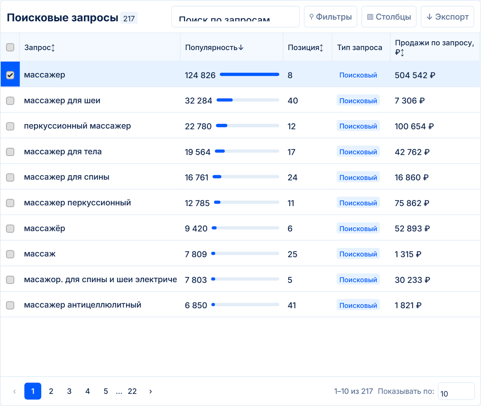Mark the массажер для спины checkbox
This screenshot has height=406, width=481.
coord(10,177)
